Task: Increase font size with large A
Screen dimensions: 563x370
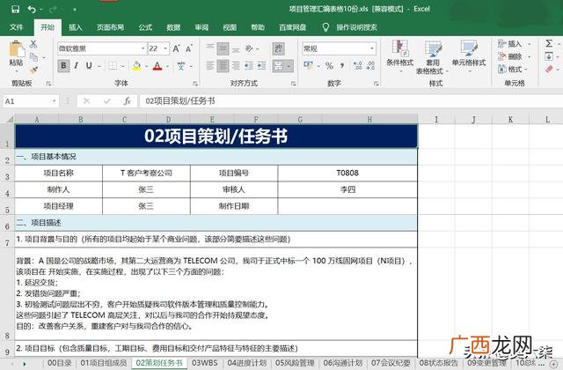Action: [176, 48]
